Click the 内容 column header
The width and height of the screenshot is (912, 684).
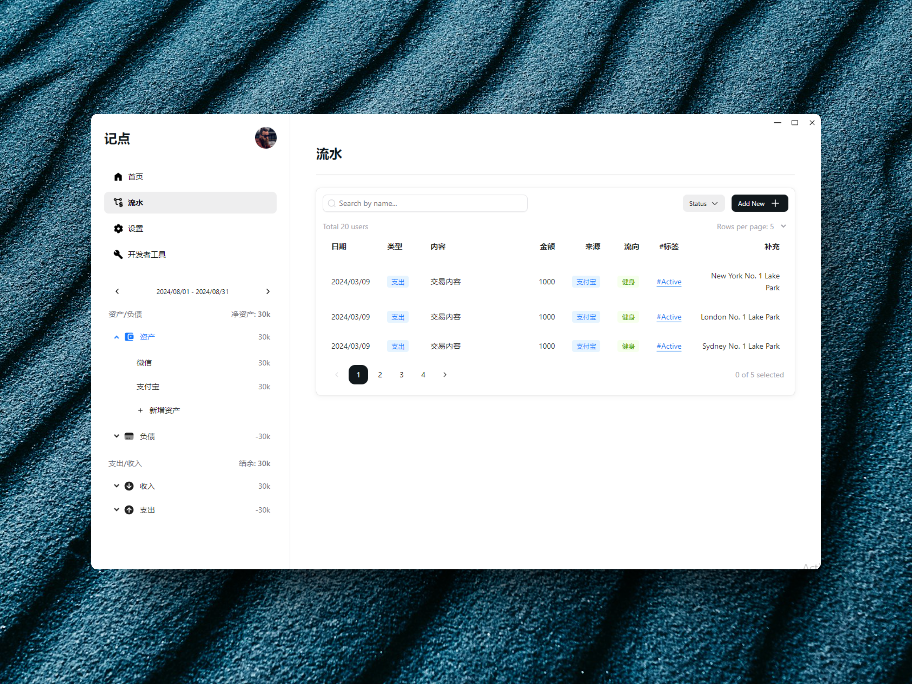(438, 247)
